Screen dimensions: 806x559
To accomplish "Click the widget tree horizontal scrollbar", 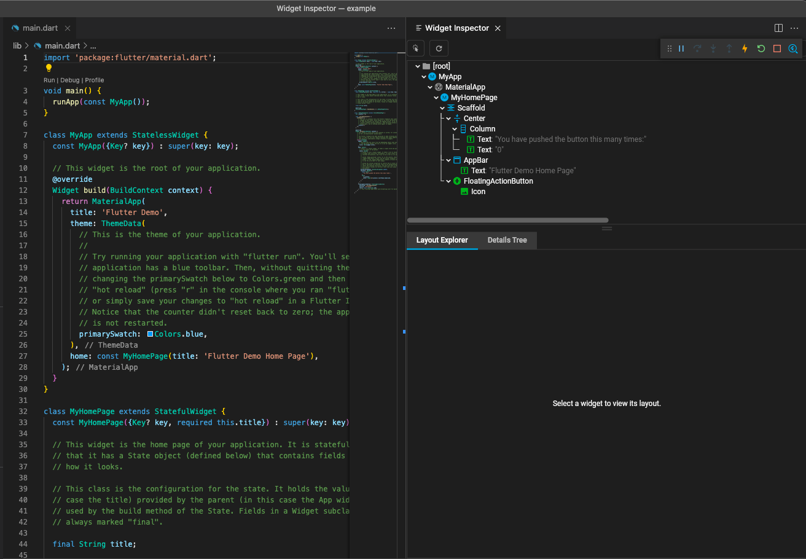I will [x=507, y=220].
